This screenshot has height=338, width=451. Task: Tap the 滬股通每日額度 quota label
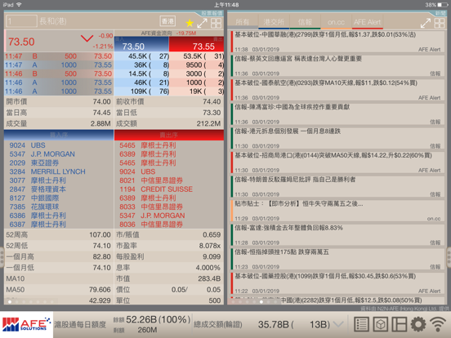click(x=80, y=325)
